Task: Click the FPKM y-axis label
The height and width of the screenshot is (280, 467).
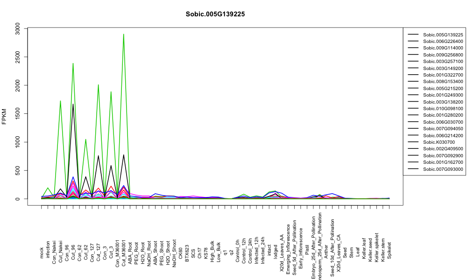Action: [4, 117]
